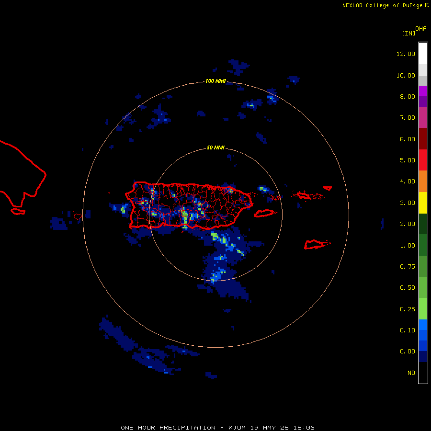Click the 6.00 legend value
This screenshot has height=431, width=431.
[x=408, y=139]
